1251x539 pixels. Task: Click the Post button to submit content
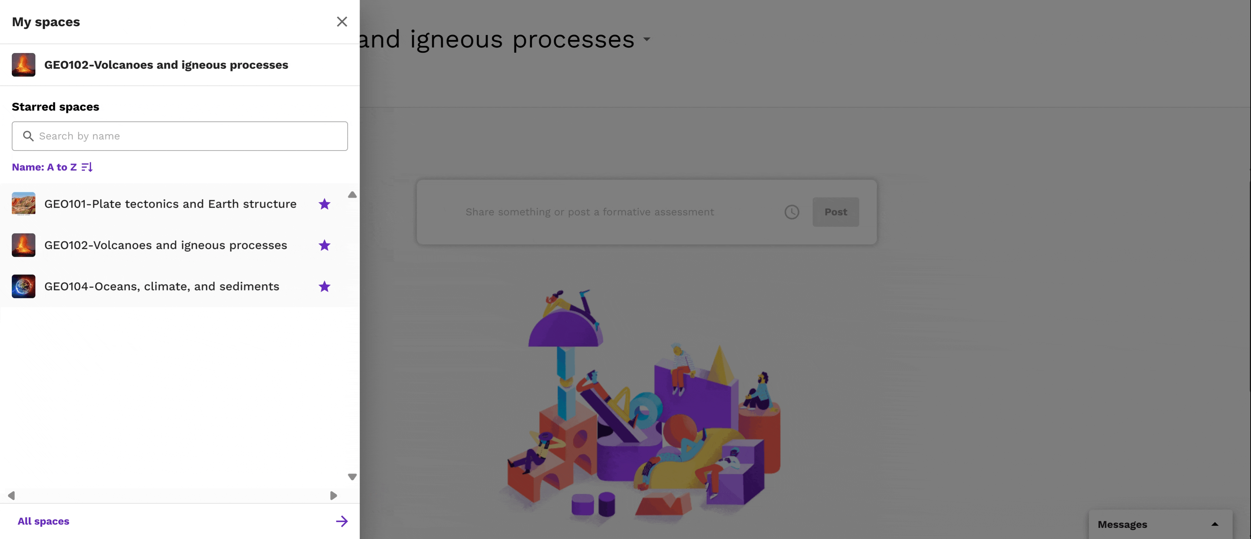tap(835, 211)
